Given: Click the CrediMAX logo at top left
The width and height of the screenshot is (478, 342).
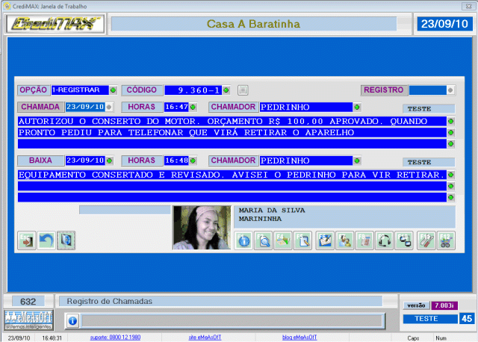Looking at the screenshot, I should pyautogui.click(x=54, y=24).
